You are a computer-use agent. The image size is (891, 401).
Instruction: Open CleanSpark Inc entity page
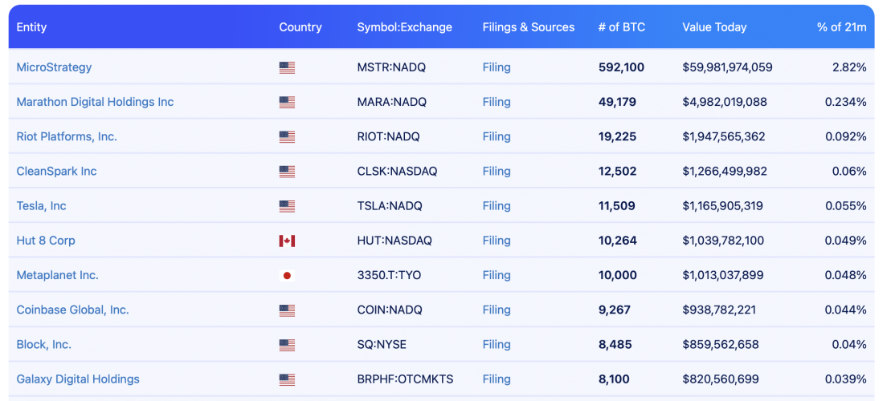point(56,171)
